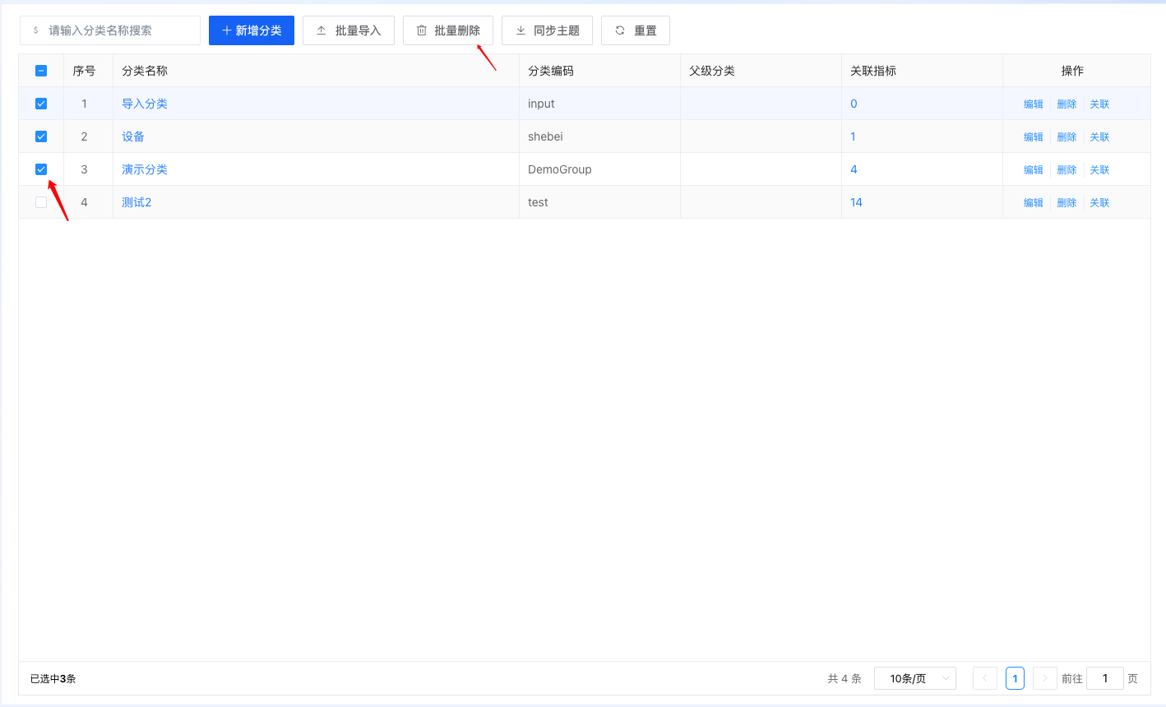This screenshot has width=1166, height=707.
Task: Click 编辑 for the 设备 row
Action: [1033, 137]
